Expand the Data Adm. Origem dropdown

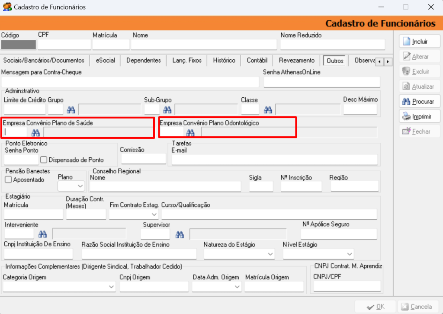point(237,287)
